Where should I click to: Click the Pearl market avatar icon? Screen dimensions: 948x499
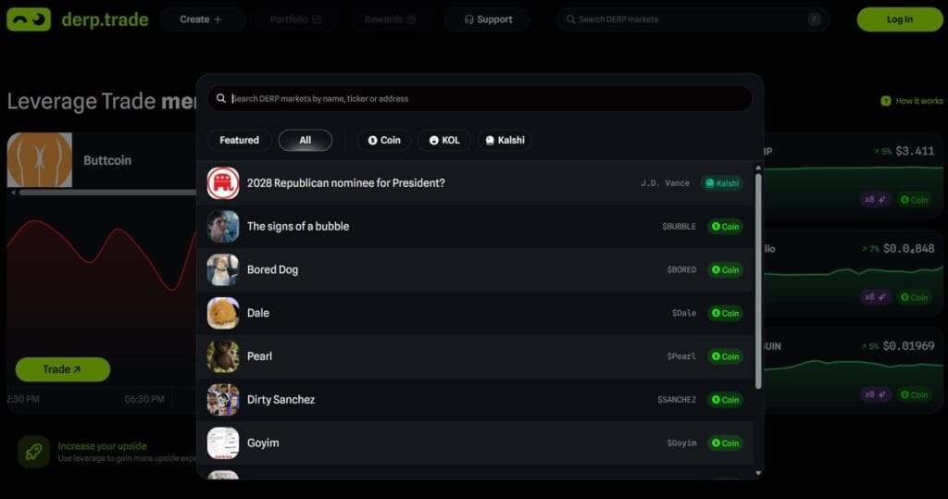(223, 356)
